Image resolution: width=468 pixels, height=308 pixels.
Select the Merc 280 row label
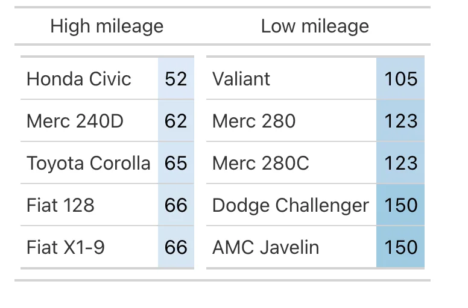click(x=254, y=121)
